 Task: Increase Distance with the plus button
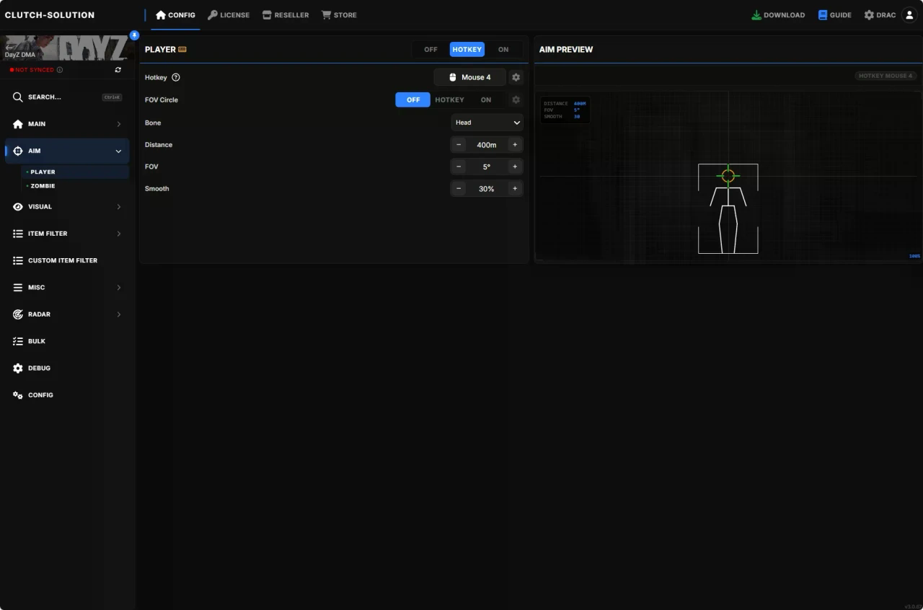tap(515, 145)
